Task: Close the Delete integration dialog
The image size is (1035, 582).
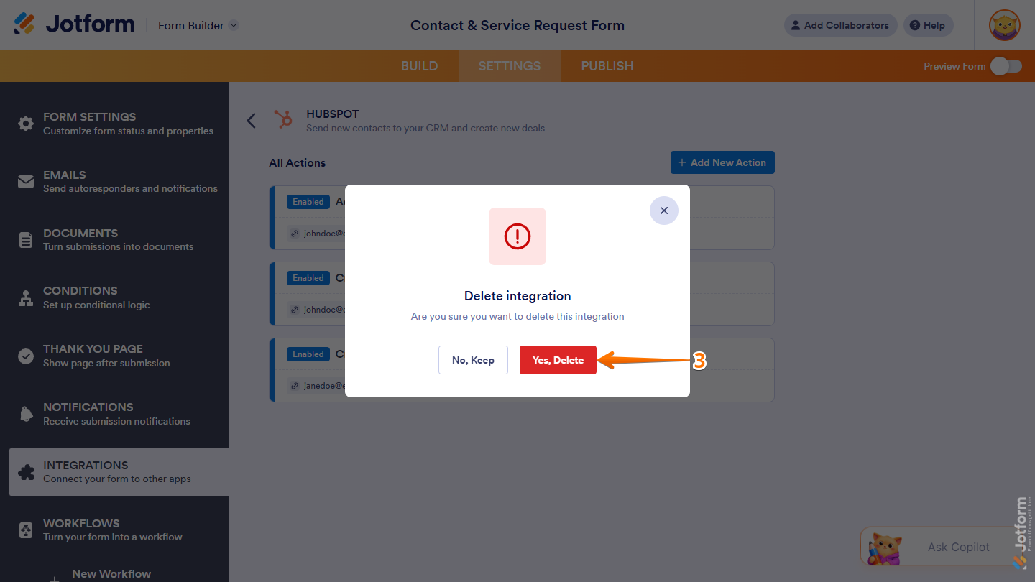Action: coord(664,211)
